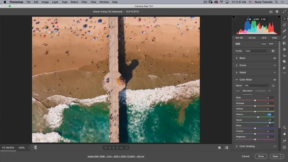Open macOS Spotlight search

(276, 2)
